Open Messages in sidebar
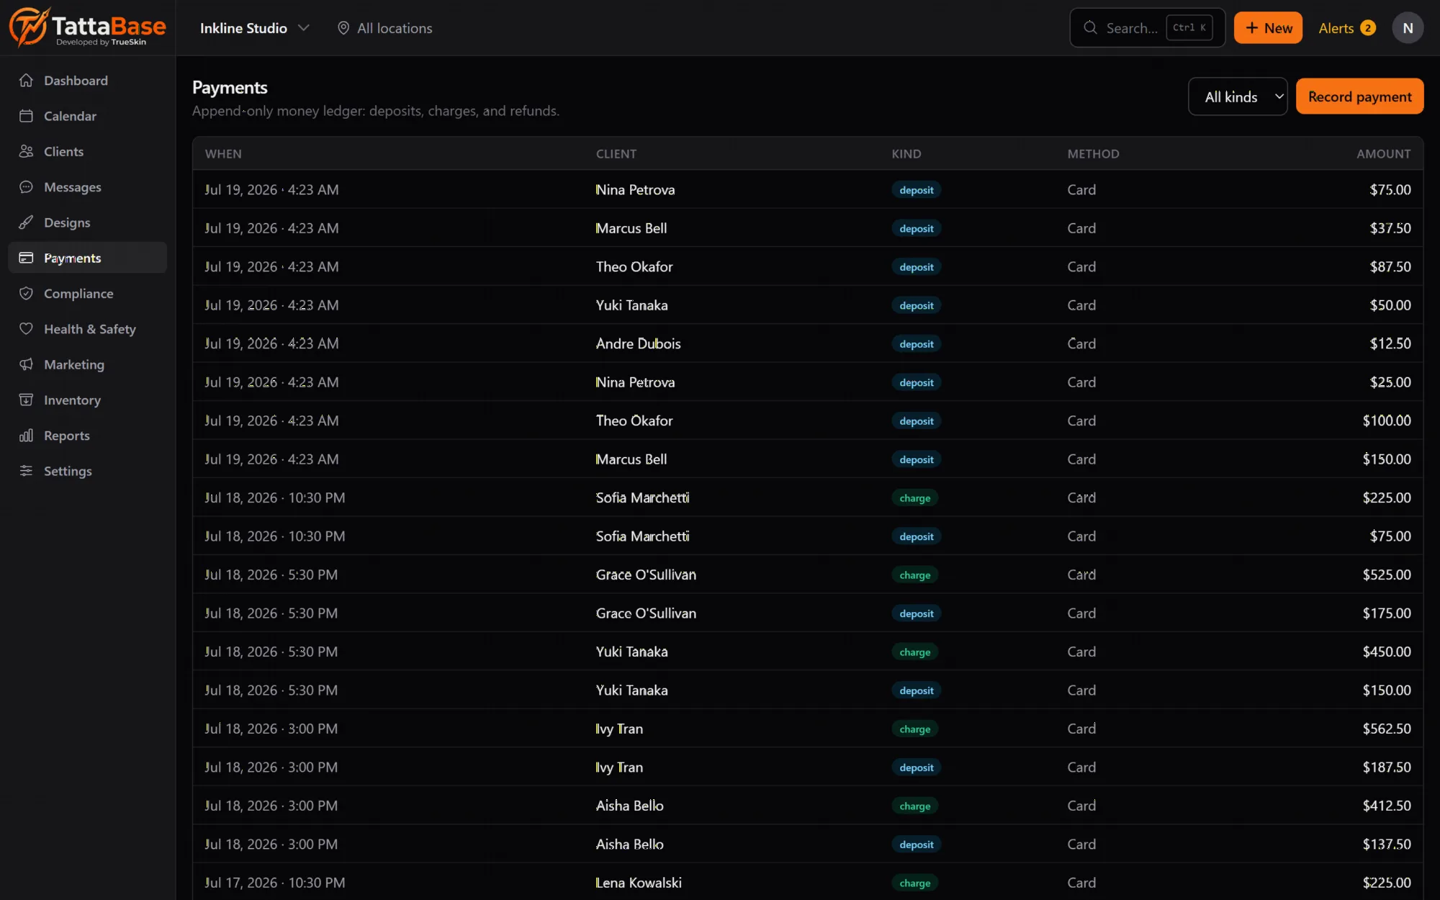The image size is (1440, 900). coord(87,187)
